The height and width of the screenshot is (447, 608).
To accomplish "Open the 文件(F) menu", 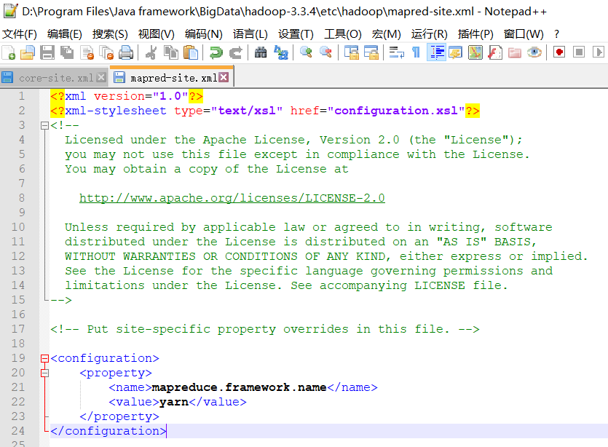I will coord(20,34).
